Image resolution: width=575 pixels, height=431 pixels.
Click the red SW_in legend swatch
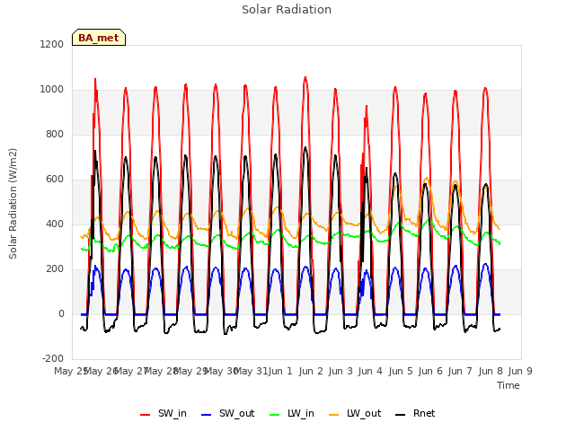(x=146, y=415)
